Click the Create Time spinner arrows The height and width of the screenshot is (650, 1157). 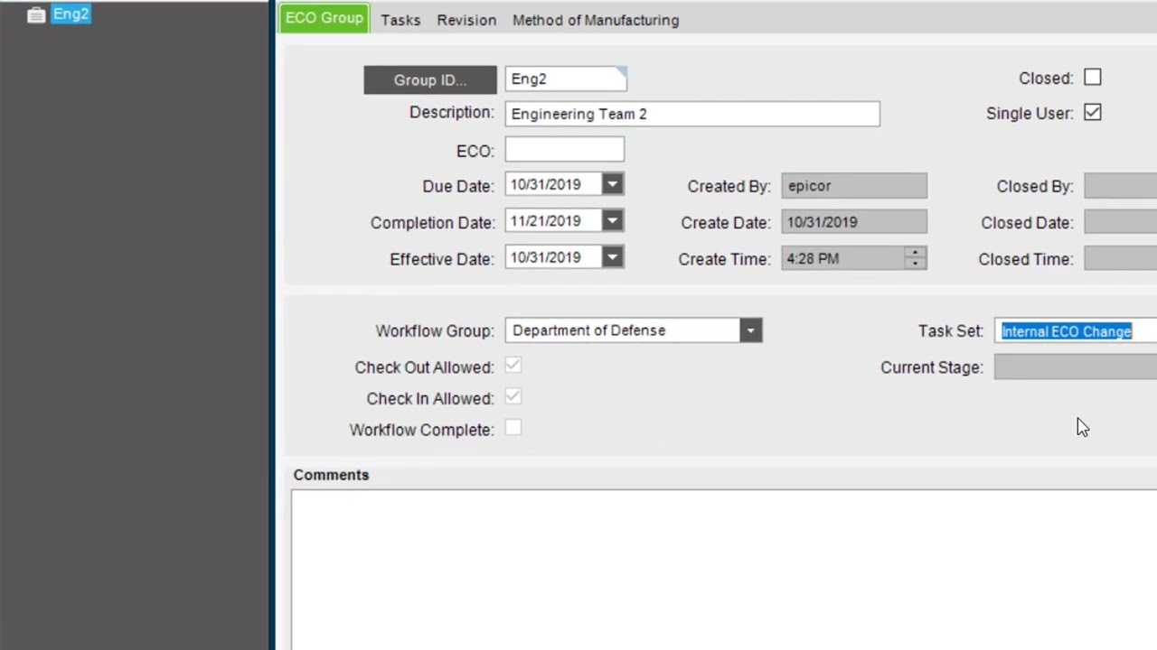pyautogui.click(x=916, y=258)
